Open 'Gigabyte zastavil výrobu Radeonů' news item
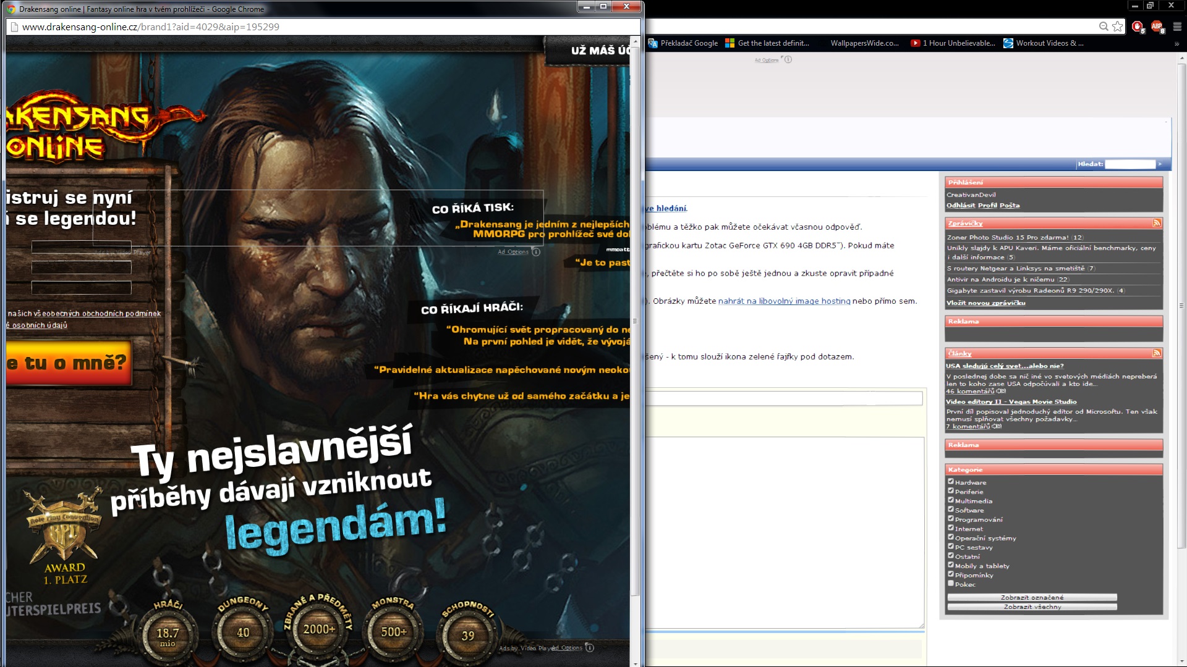This screenshot has height=667, width=1187. coord(1031,290)
